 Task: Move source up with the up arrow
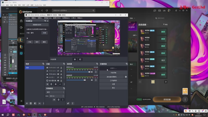pyautogui.click(x=60, y=84)
